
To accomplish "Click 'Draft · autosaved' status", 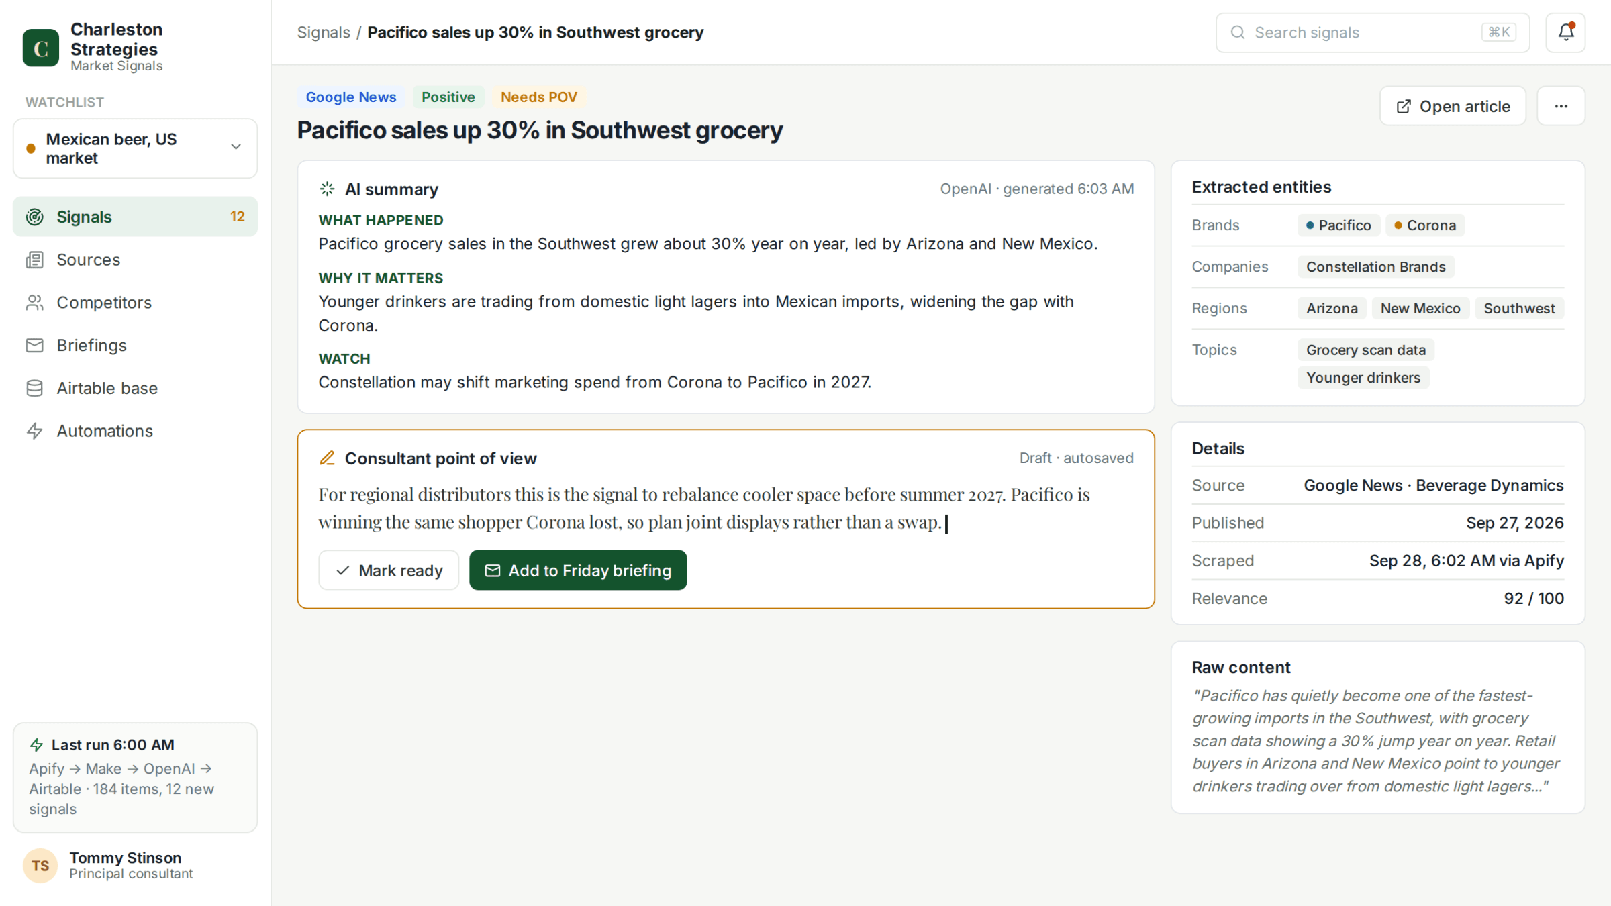I will (1076, 458).
